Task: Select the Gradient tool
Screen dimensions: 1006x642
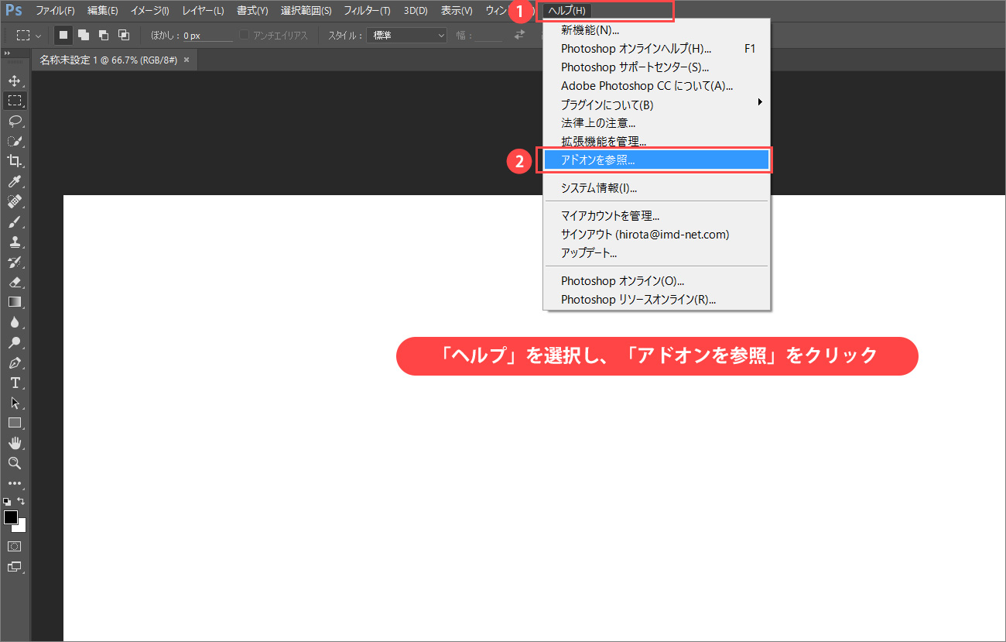Action: pyautogui.click(x=15, y=302)
